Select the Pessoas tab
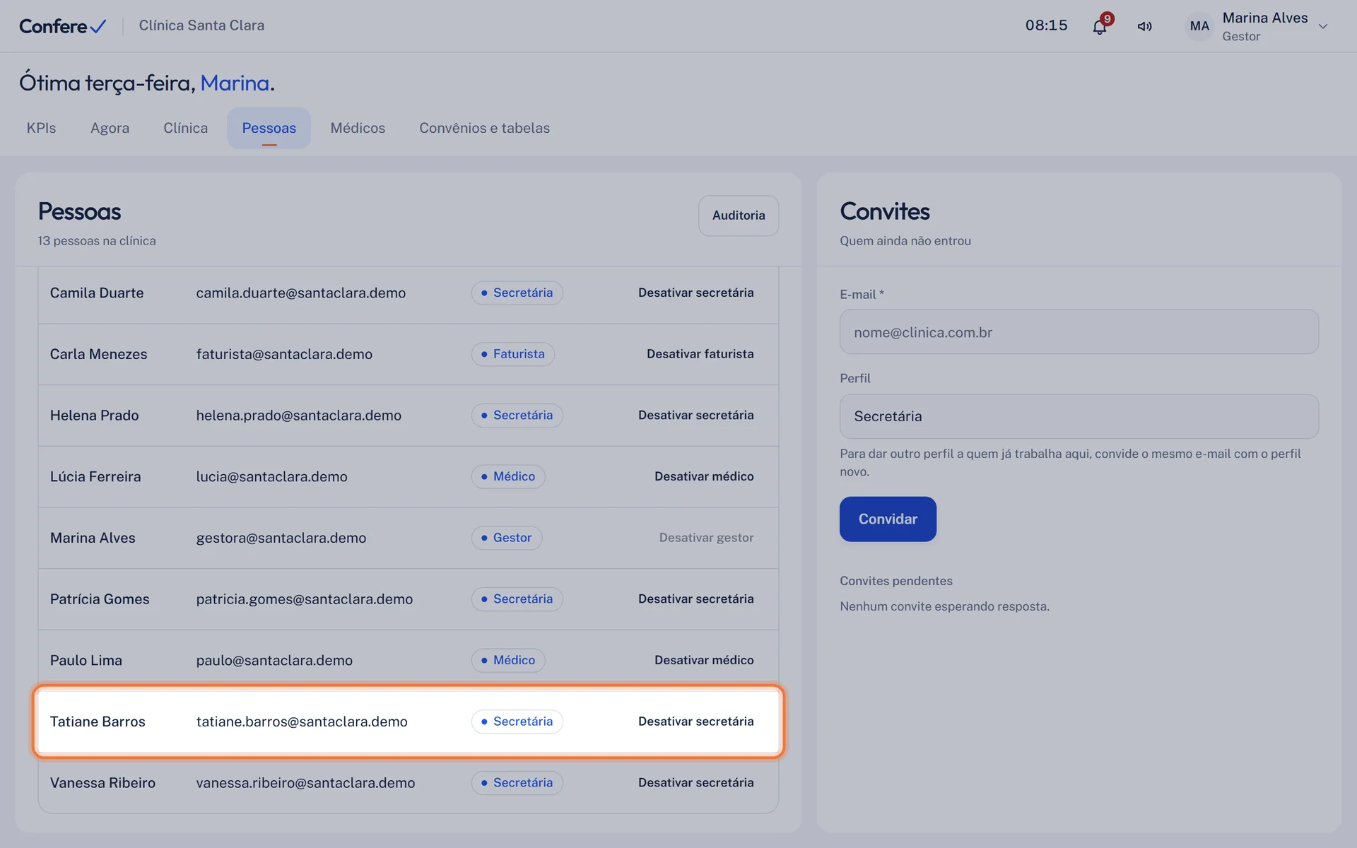 (x=269, y=128)
